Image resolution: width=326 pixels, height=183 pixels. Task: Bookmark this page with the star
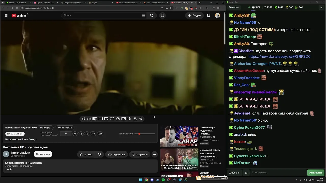(x=171, y=8)
